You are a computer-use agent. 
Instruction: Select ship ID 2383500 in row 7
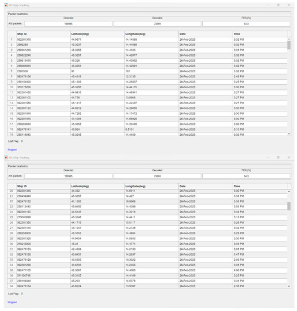(x=43, y=71)
